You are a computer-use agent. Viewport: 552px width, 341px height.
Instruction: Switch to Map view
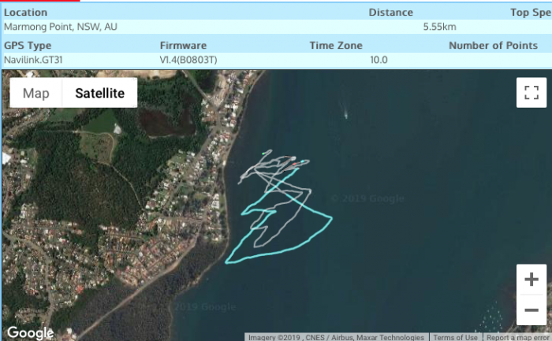pos(35,93)
